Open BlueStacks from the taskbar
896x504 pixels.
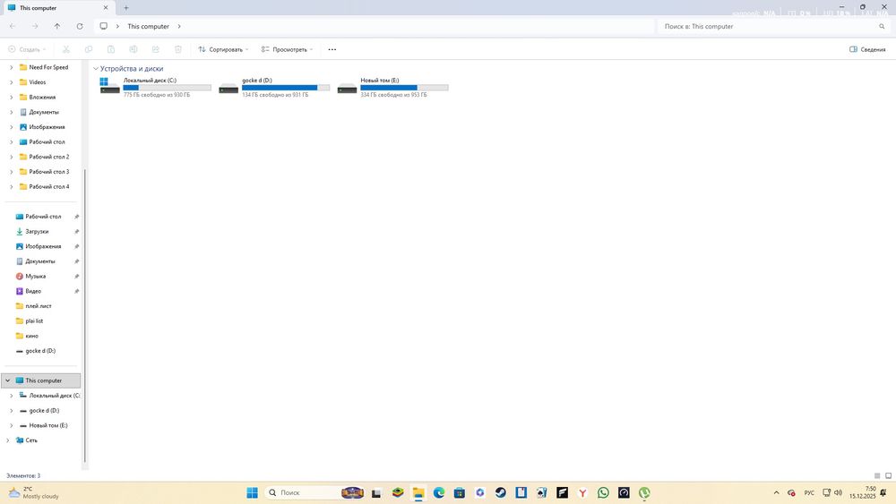[398, 492]
